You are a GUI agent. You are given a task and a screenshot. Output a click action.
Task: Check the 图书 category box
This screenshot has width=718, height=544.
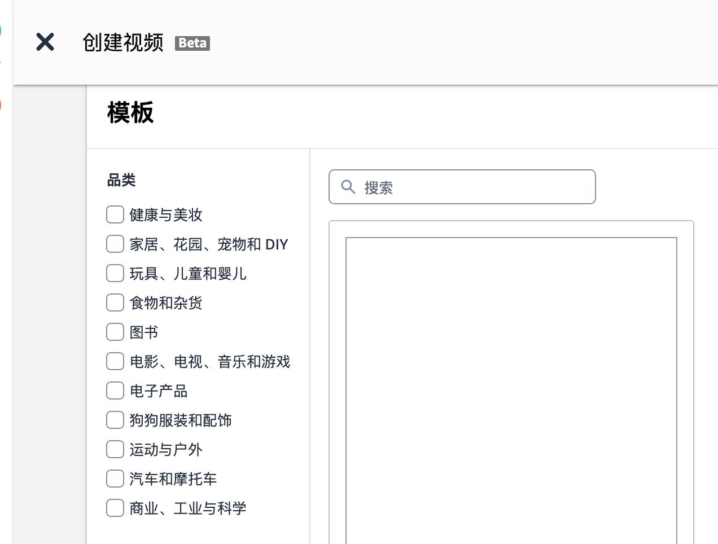(x=115, y=332)
